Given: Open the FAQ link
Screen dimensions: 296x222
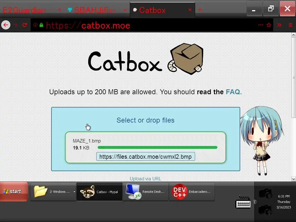Looking at the screenshot, I should [234, 92].
